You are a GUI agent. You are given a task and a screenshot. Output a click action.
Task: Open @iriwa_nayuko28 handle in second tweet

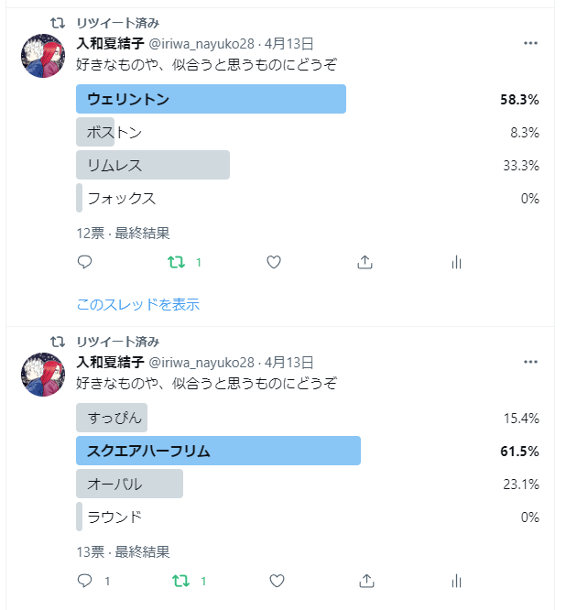201,363
